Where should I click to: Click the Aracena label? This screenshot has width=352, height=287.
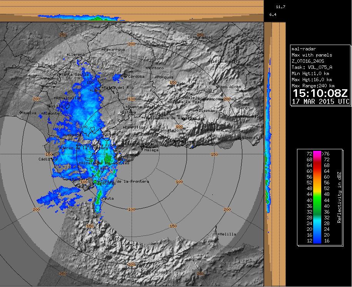[x=50, y=78]
